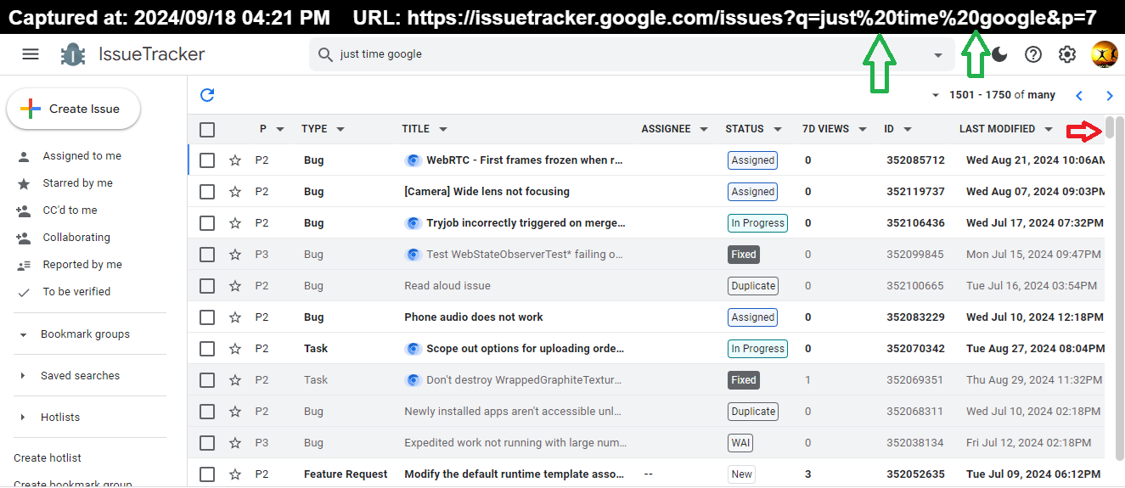Open the settings gear icon

(x=1067, y=54)
